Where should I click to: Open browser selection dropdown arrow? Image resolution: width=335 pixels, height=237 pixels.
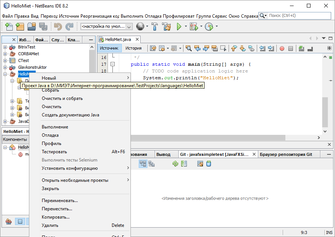pyautogui.click(x=147, y=26)
